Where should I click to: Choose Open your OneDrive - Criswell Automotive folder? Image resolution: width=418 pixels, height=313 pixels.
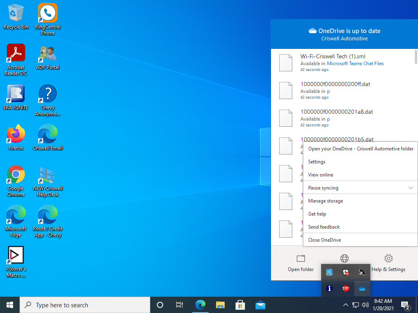[x=360, y=149]
